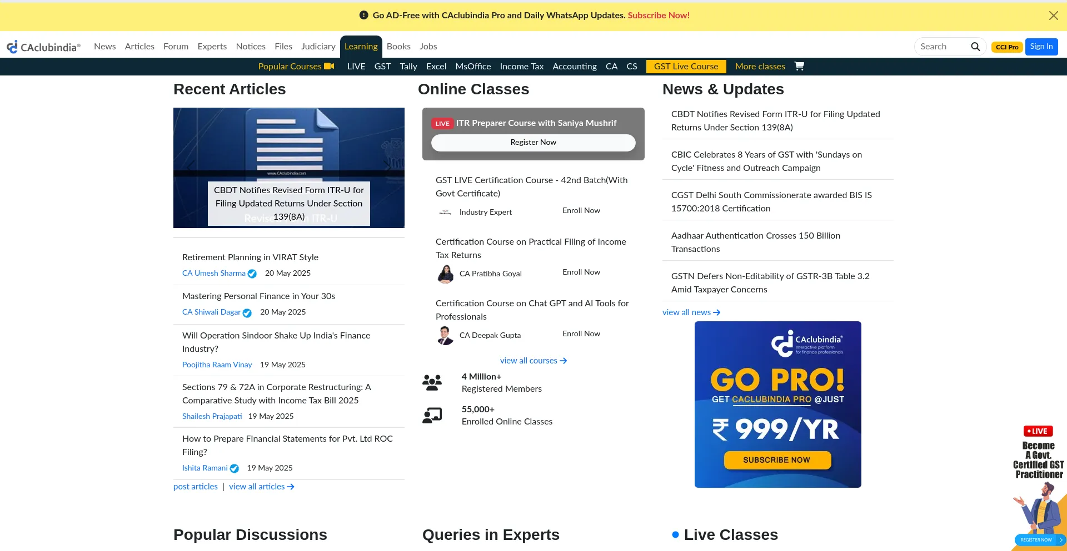Open the Judiciary menu item
The image size is (1067, 551).
(318, 47)
